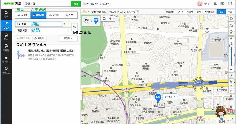
Task: Download the map image
Action: coord(231,86)
